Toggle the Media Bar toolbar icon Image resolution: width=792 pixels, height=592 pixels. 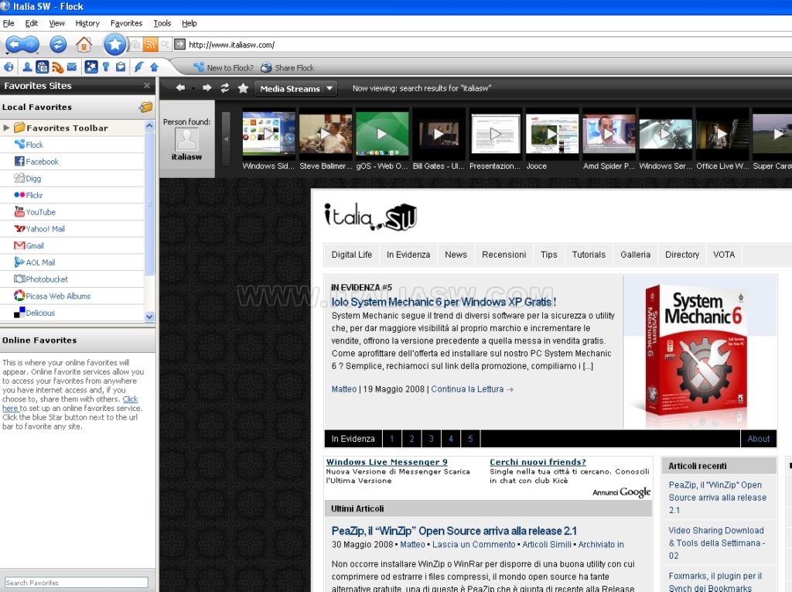pyautogui.click(x=43, y=67)
